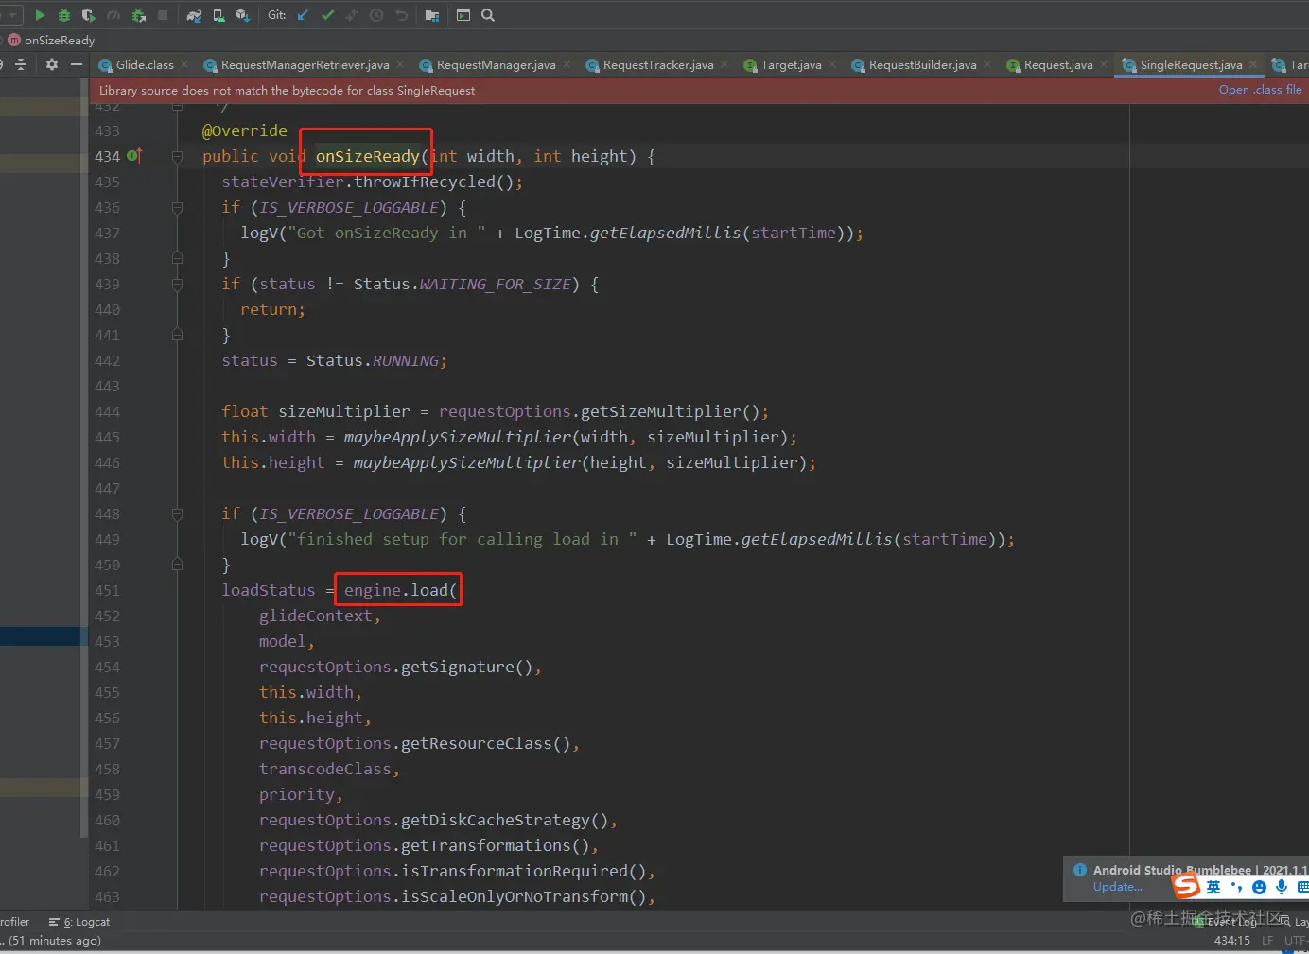This screenshot has width=1309, height=954.
Task: Close the RequestManagerRetriever.java tab
Action: [400, 64]
